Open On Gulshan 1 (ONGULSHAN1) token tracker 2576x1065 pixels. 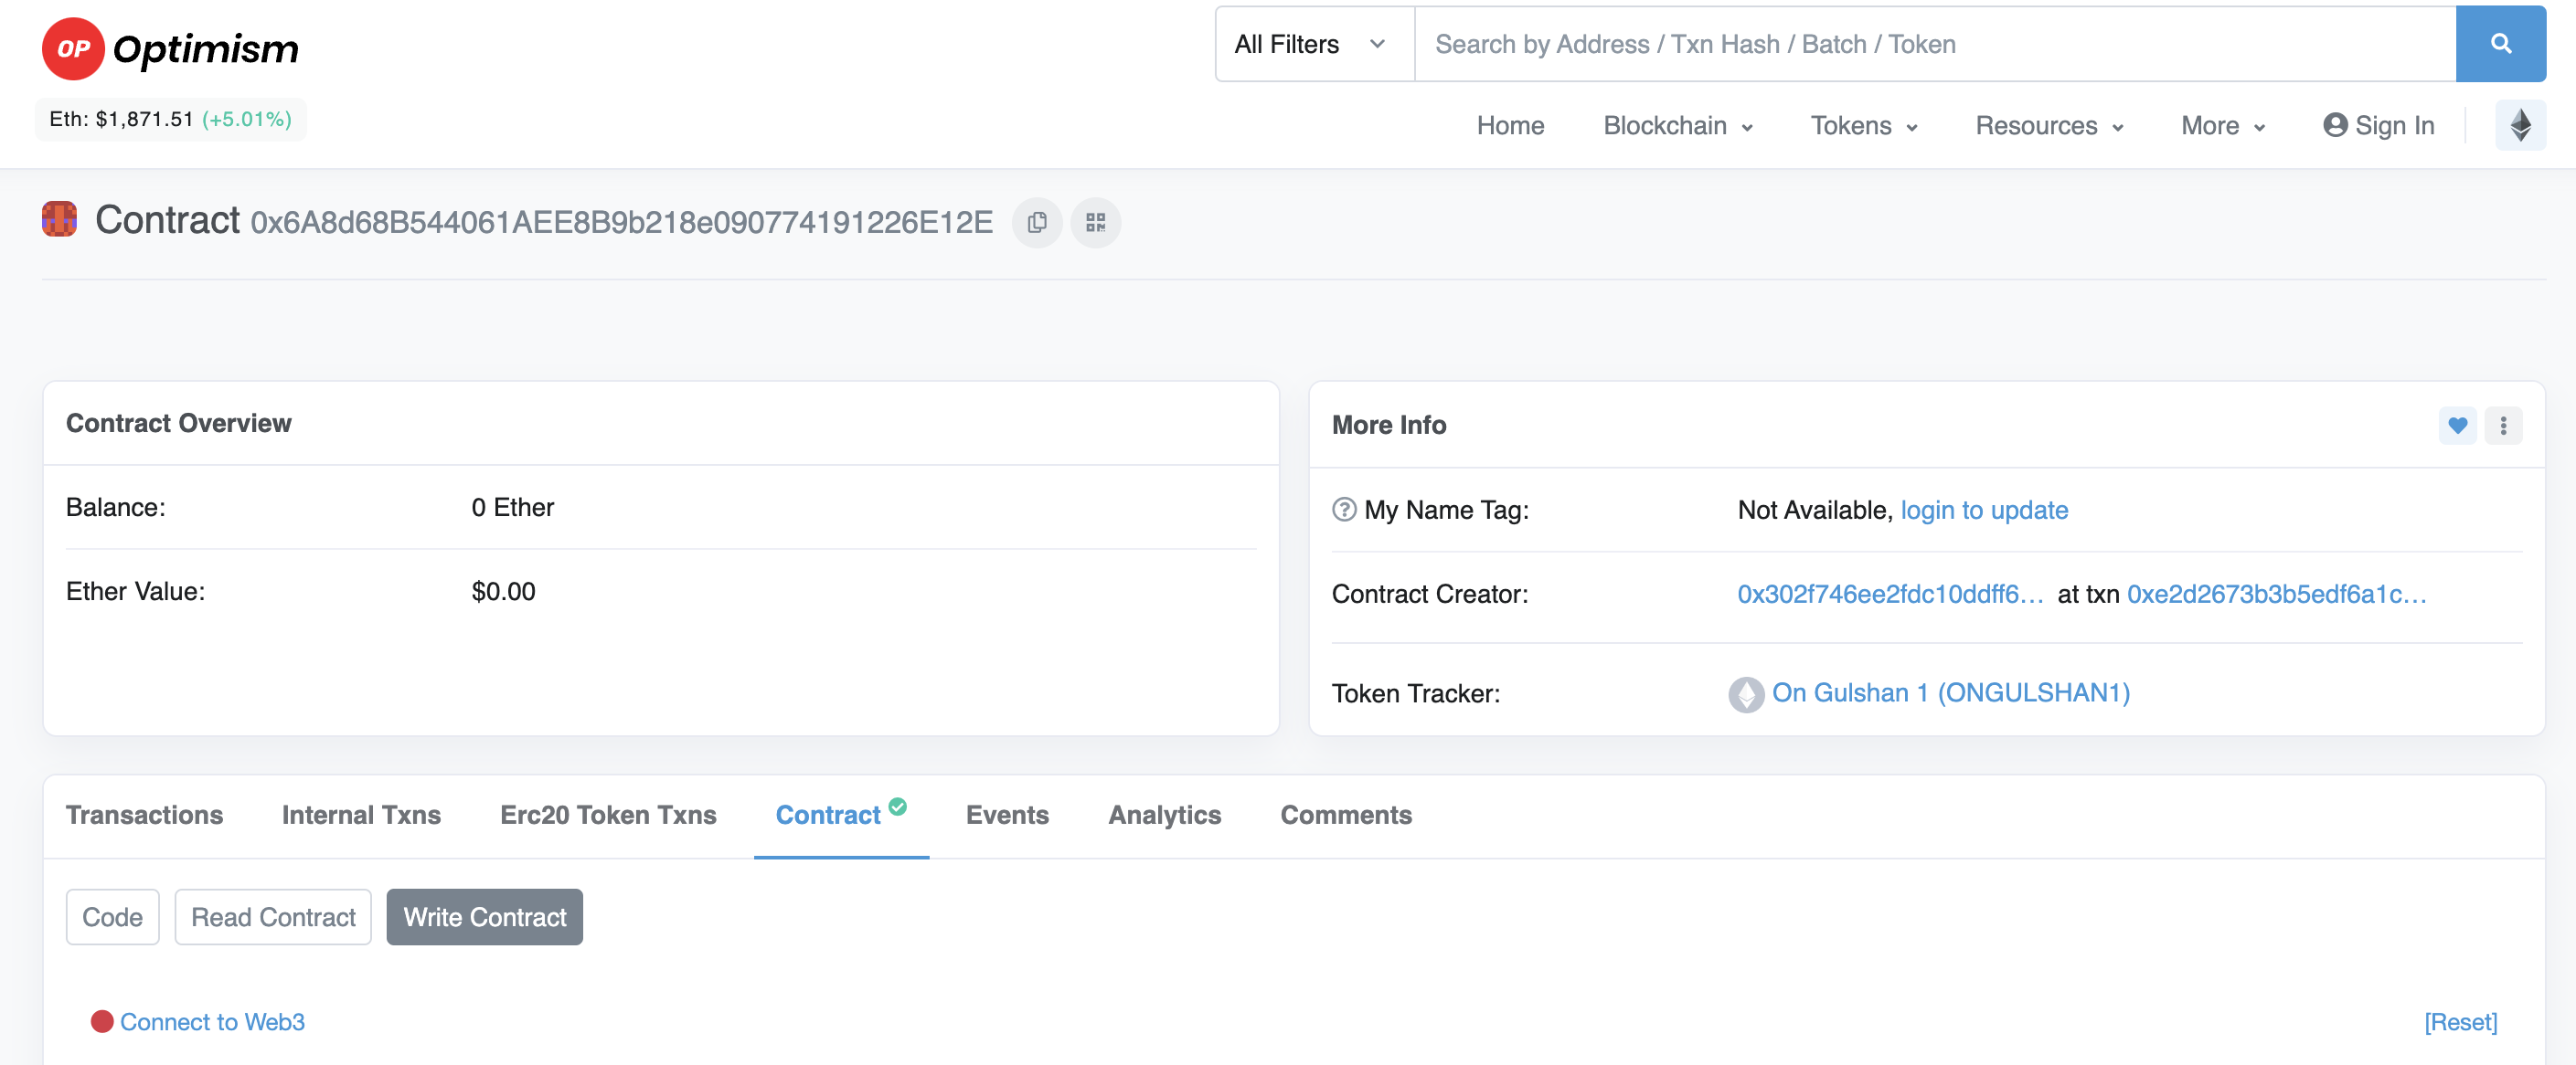point(1950,693)
